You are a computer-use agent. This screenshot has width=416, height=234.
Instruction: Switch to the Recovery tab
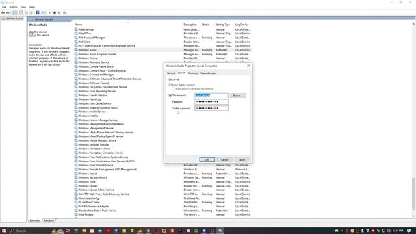tap(193, 73)
